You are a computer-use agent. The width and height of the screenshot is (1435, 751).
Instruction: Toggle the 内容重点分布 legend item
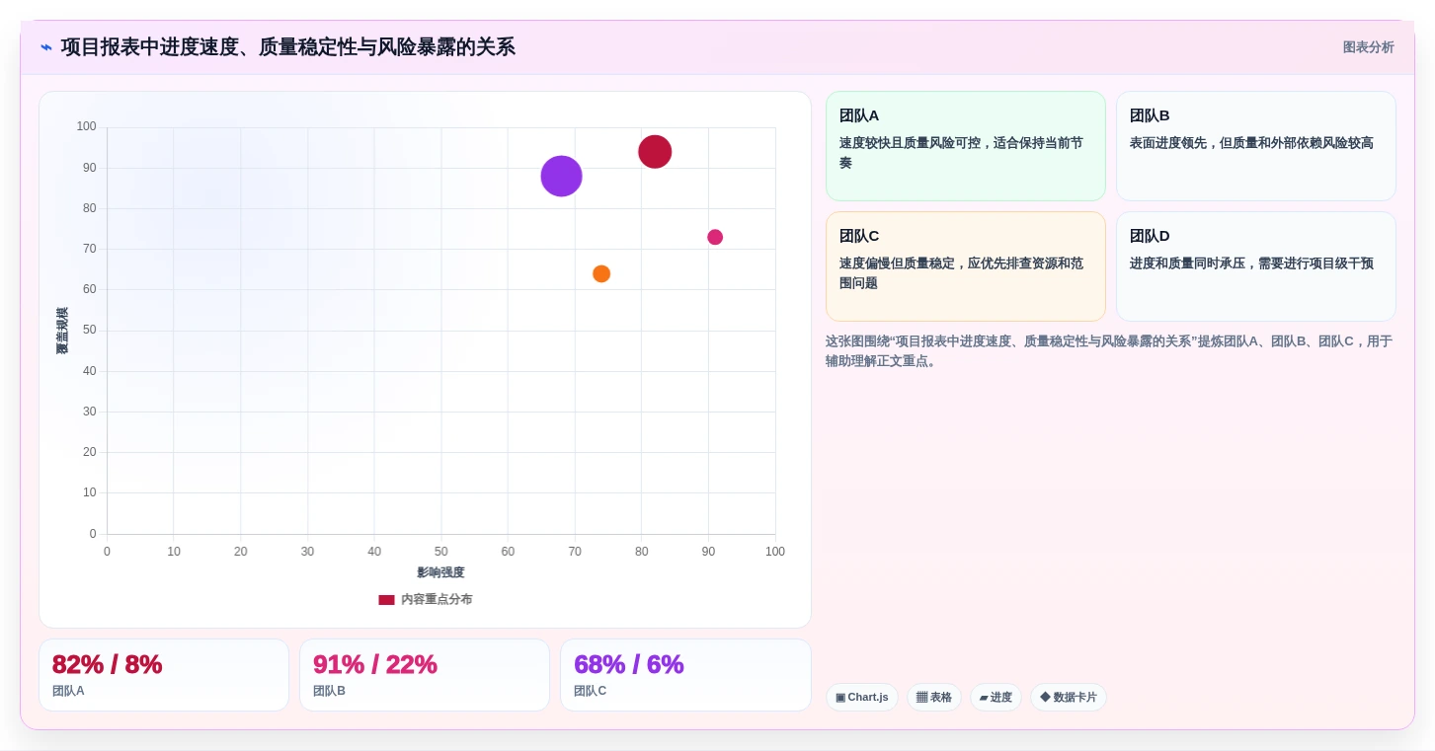[425, 599]
